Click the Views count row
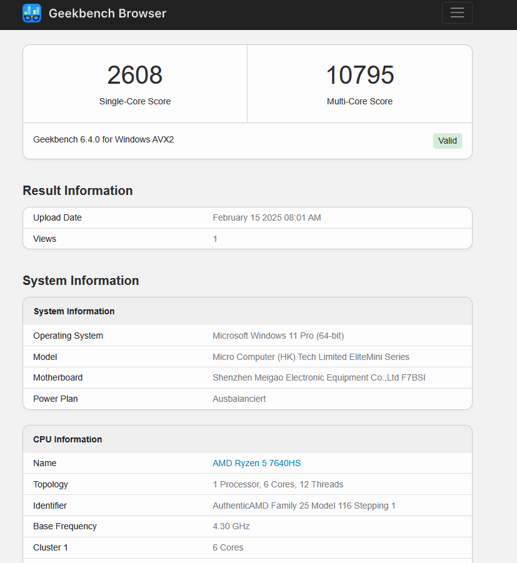 coord(247,239)
